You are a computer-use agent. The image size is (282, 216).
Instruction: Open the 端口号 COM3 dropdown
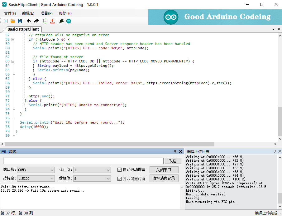click(36, 170)
